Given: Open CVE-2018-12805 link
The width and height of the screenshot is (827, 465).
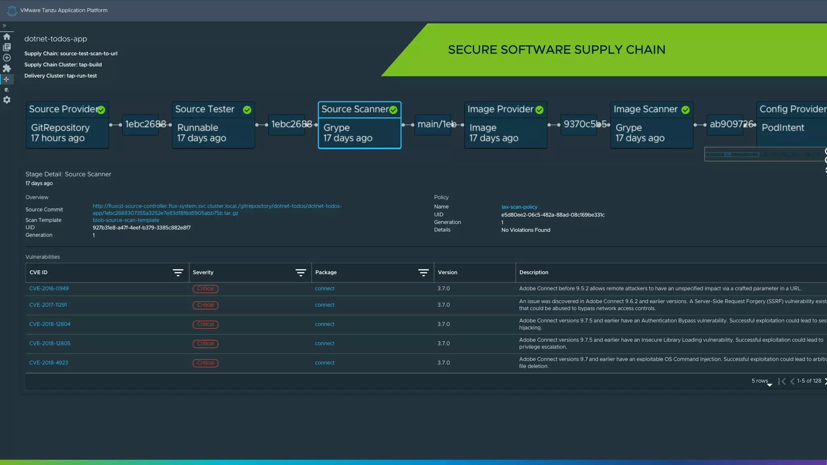Looking at the screenshot, I should tap(50, 344).
